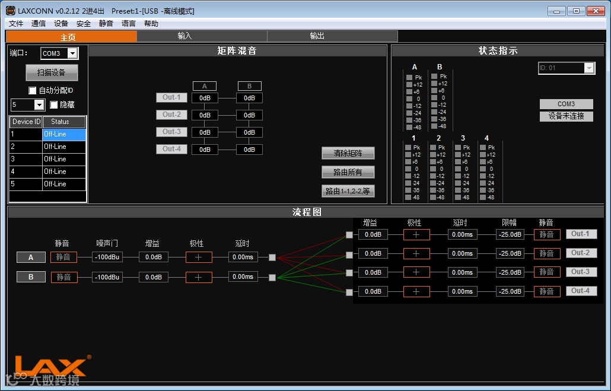Open the ID: 01 dropdown
Screen dimensions: 611x391
coord(589,68)
